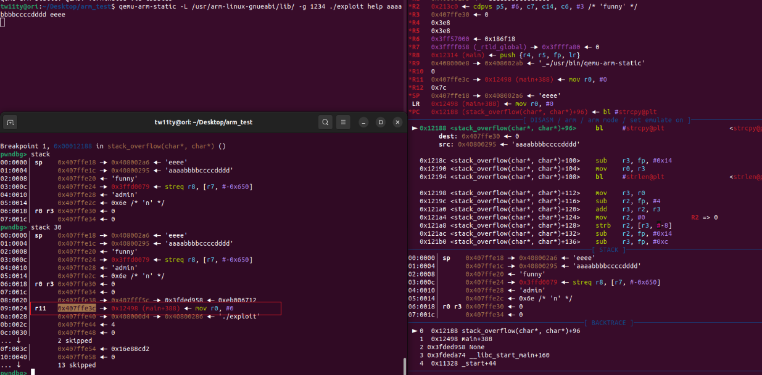
Task: Click the stack address 0x407ffe44 pointing to 4
Action: 77,325
